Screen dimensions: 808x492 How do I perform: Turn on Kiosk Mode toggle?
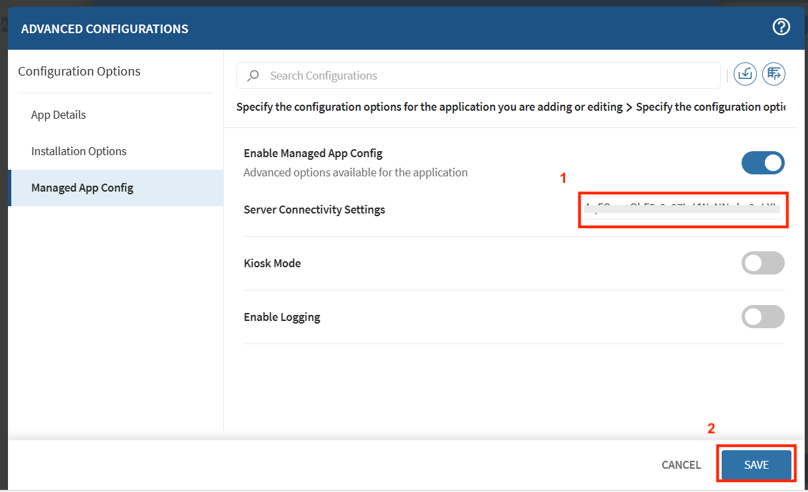[x=763, y=263]
